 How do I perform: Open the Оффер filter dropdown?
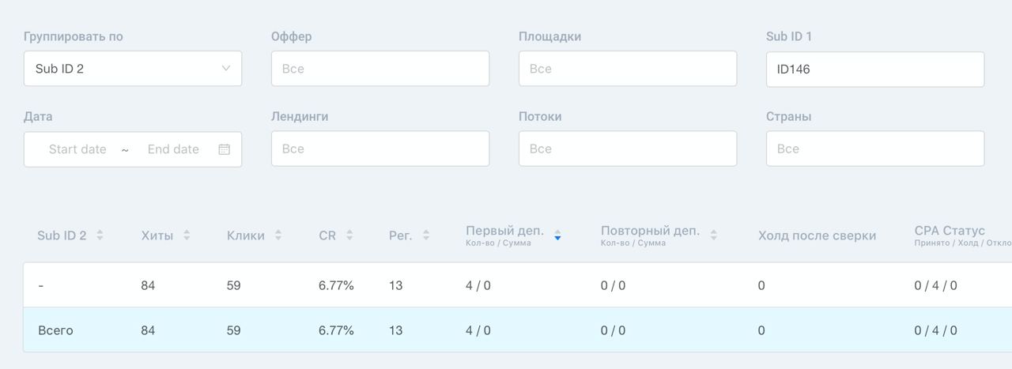point(380,69)
